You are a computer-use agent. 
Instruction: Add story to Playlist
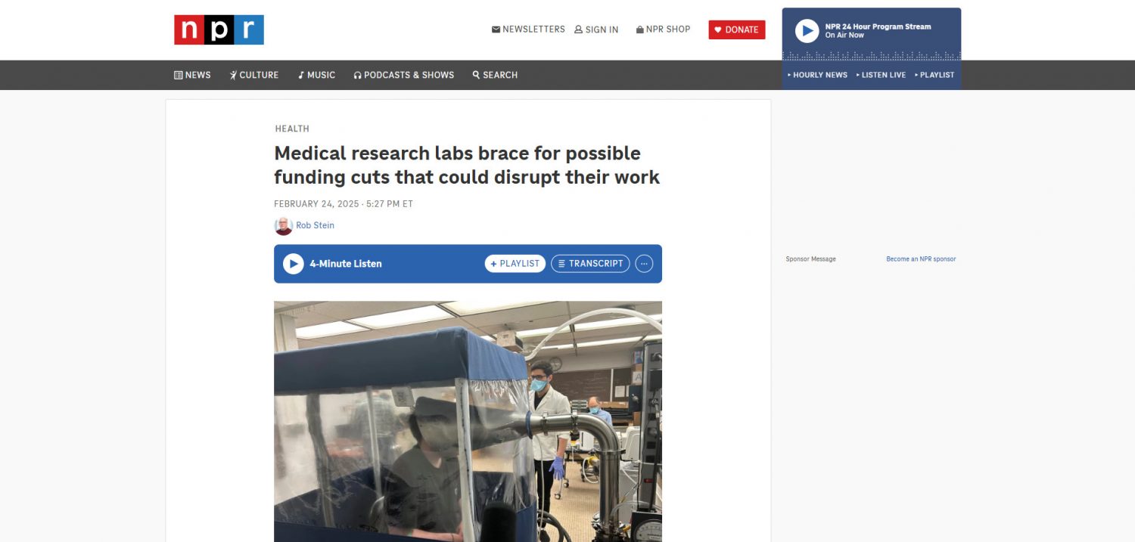point(515,264)
